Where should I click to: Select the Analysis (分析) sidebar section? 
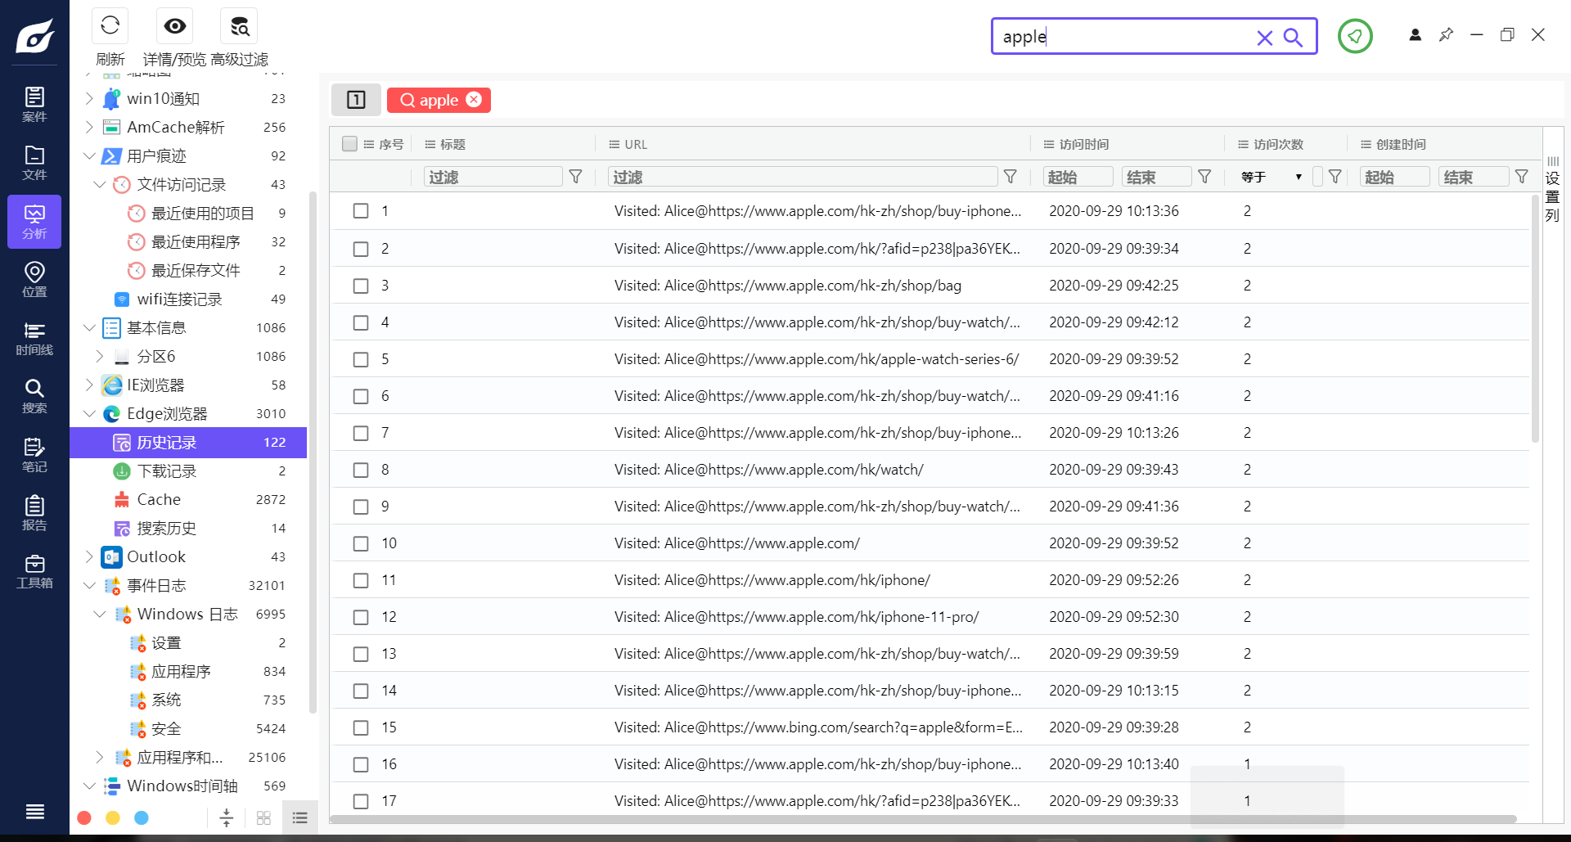34,222
